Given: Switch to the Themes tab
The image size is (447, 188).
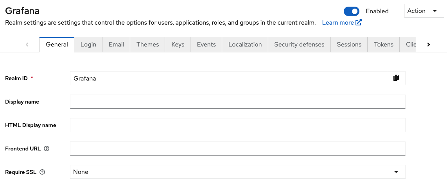Looking at the screenshot, I should tap(148, 45).
